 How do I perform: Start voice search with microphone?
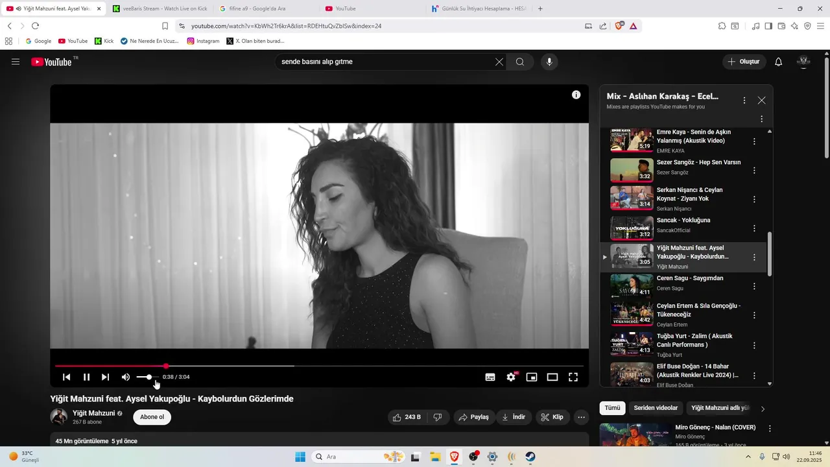[549, 62]
